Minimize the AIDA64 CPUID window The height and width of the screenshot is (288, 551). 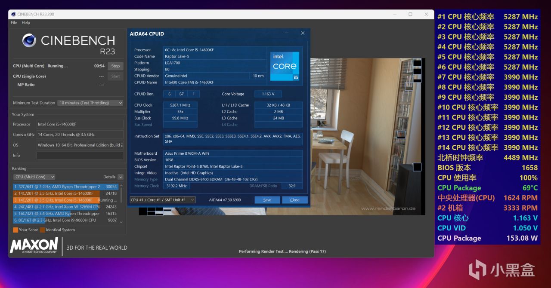(287, 34)
